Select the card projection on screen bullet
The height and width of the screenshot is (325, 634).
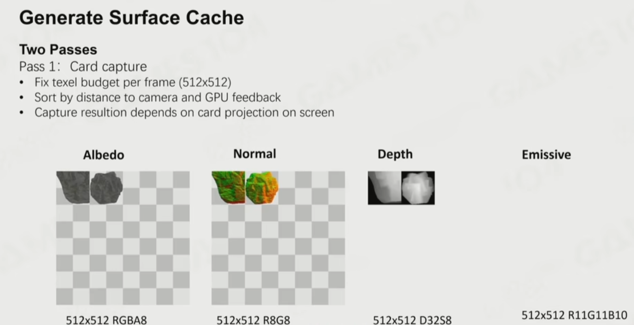click(184, 112)
